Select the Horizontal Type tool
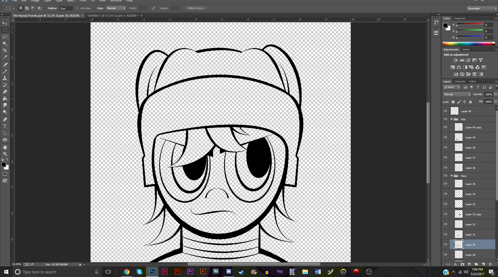The image size is (498, 277). pyautogui.click(x=5, y=126)
